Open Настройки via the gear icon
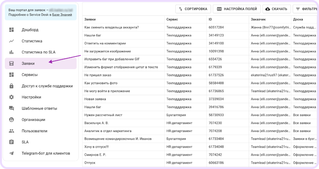Viewport: 319px width, 169px height. (11, 97)
